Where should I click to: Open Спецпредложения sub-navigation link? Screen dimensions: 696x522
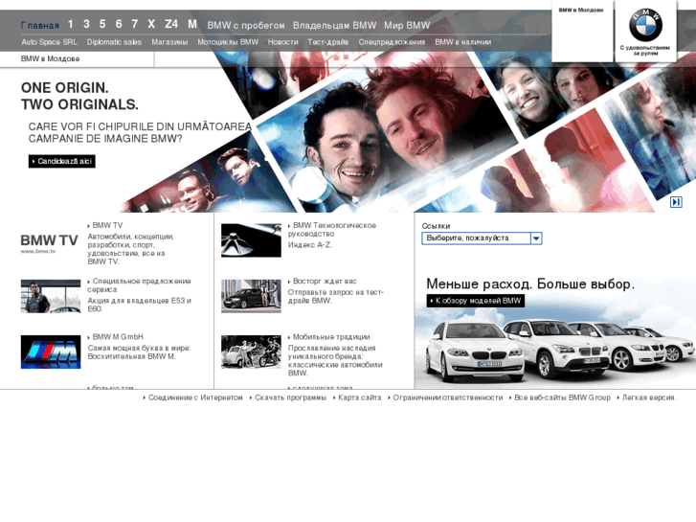(x=392, y=42)
